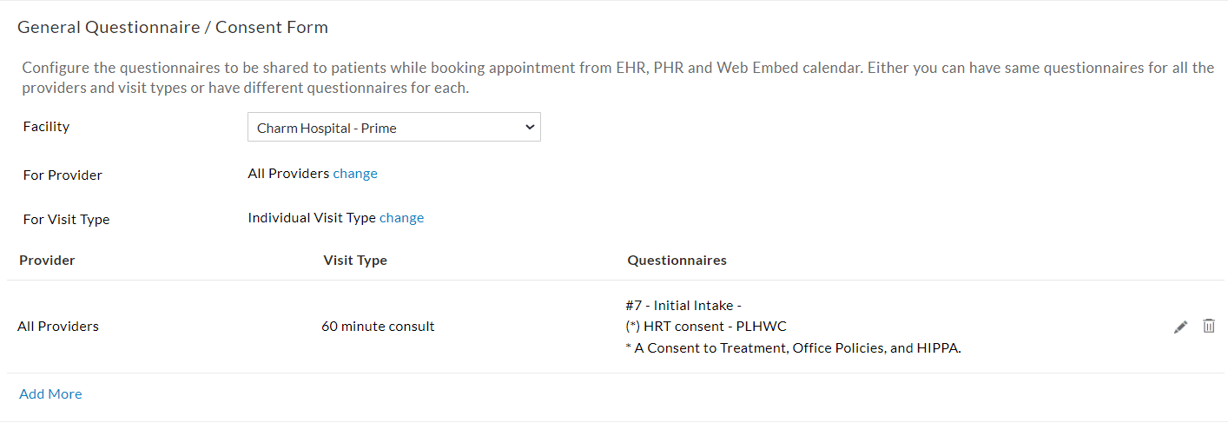This screenshot has width=1228, height=423.
Task: Click the Facility field label
Action: [x=46, y=127]
